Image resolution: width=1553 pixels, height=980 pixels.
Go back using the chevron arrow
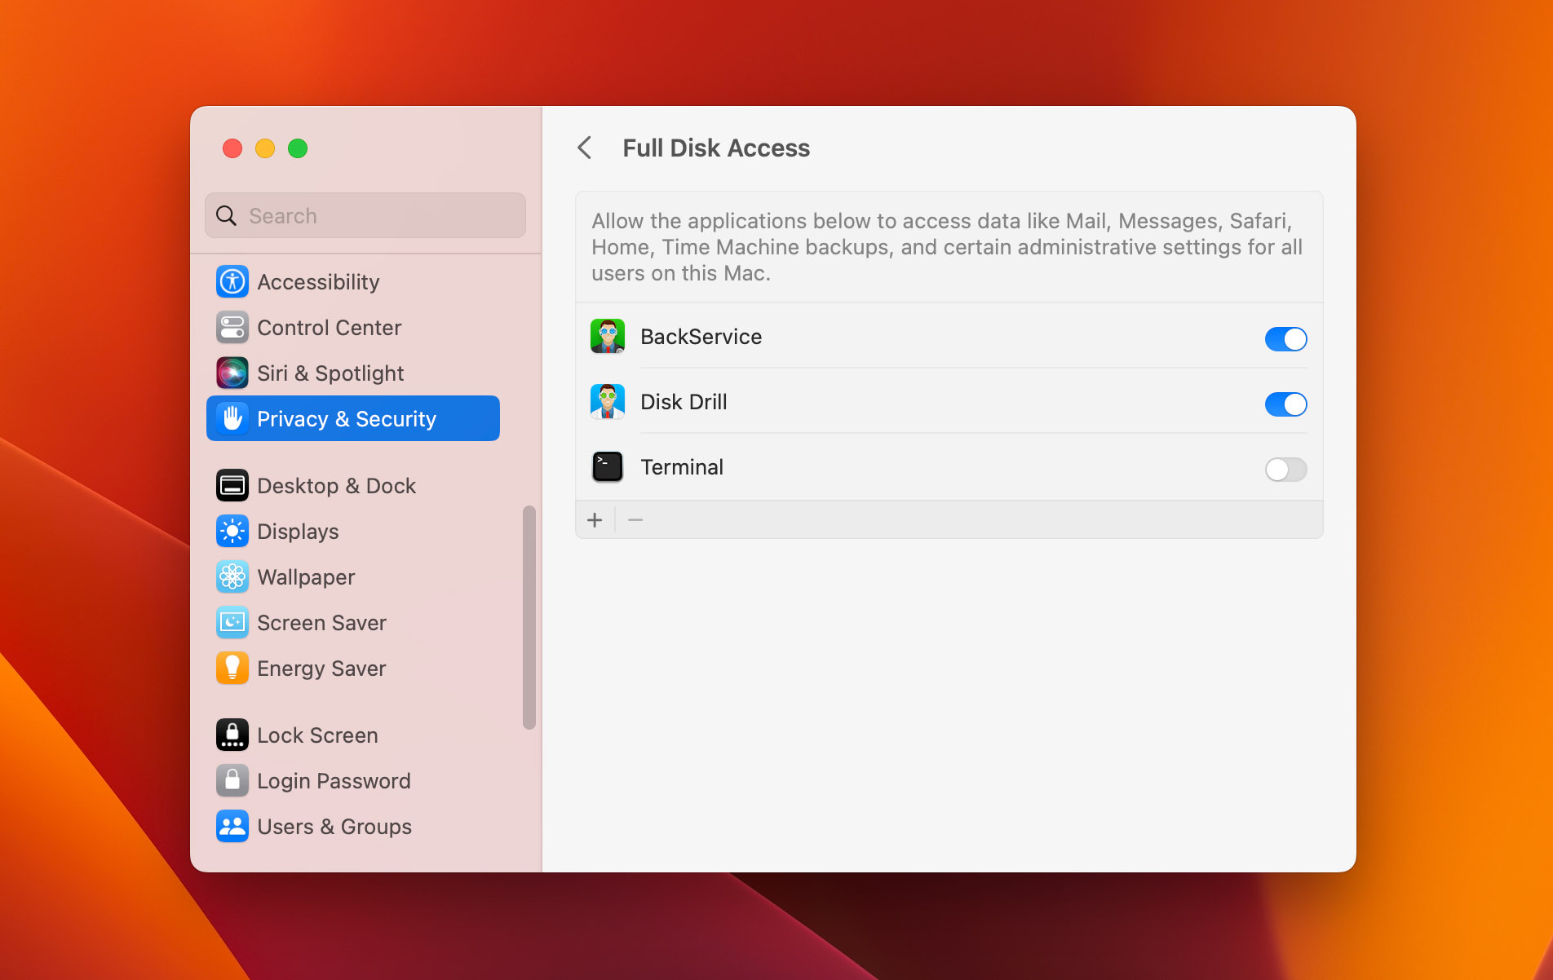585,148
